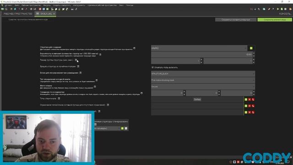293x165 pixels.
Task: Adjust third coordinate offset stepper
Action: click(x=254, y=93)
